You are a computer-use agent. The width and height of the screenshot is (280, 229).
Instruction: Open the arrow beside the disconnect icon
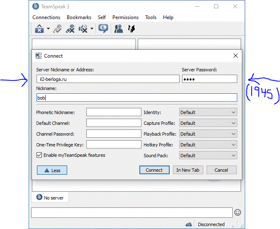pyautogui.click(x=48, y=29)
